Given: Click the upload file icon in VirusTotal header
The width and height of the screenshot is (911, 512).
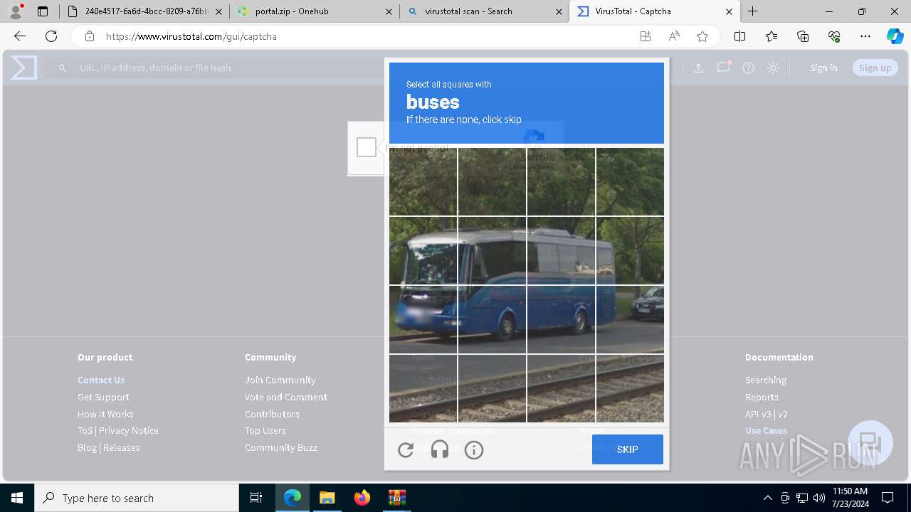Looking at the screenshot, I should [x=698, y=68].
